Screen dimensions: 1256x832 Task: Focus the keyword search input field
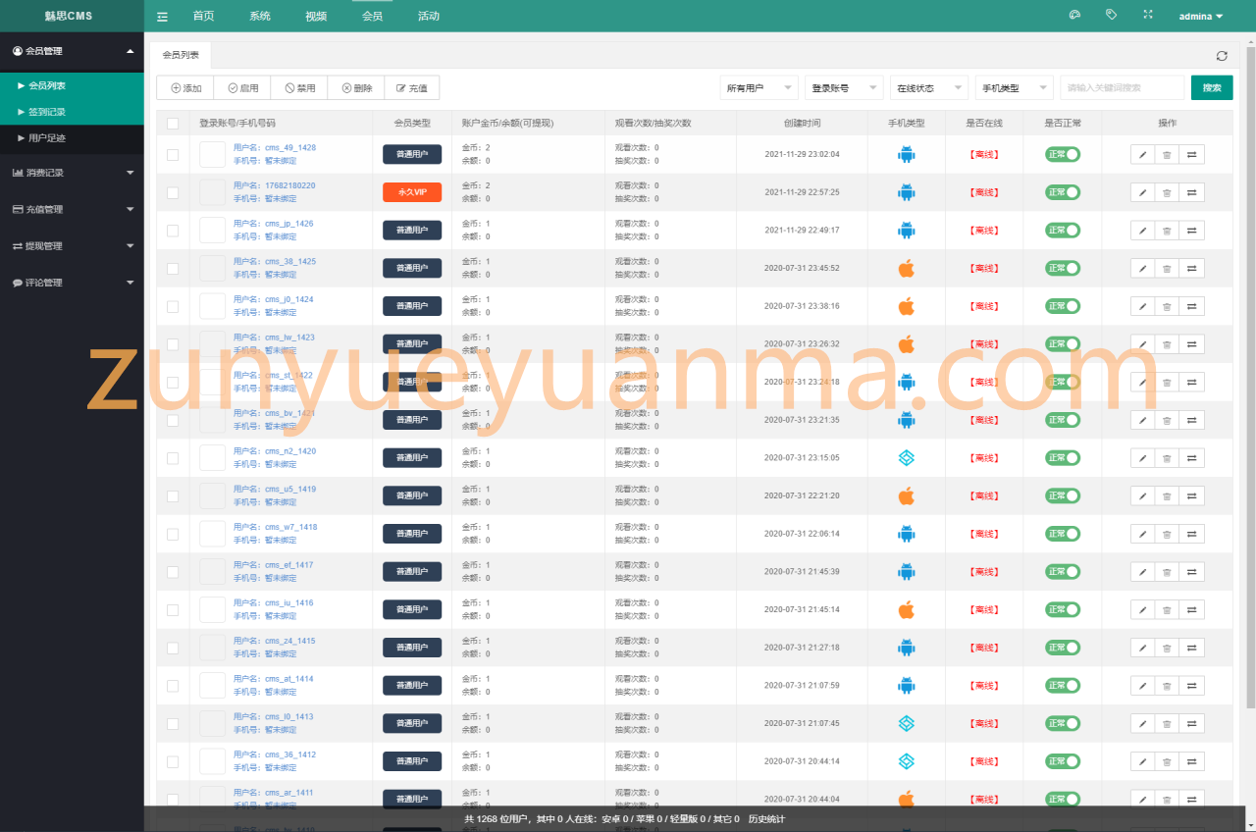pos(1123,87)
